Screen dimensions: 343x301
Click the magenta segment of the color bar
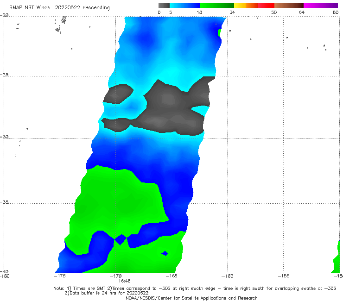[321, 6]
